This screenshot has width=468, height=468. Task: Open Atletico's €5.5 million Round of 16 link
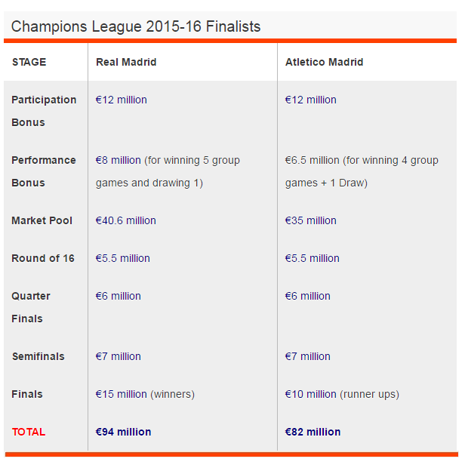click(x=313, y=258)
